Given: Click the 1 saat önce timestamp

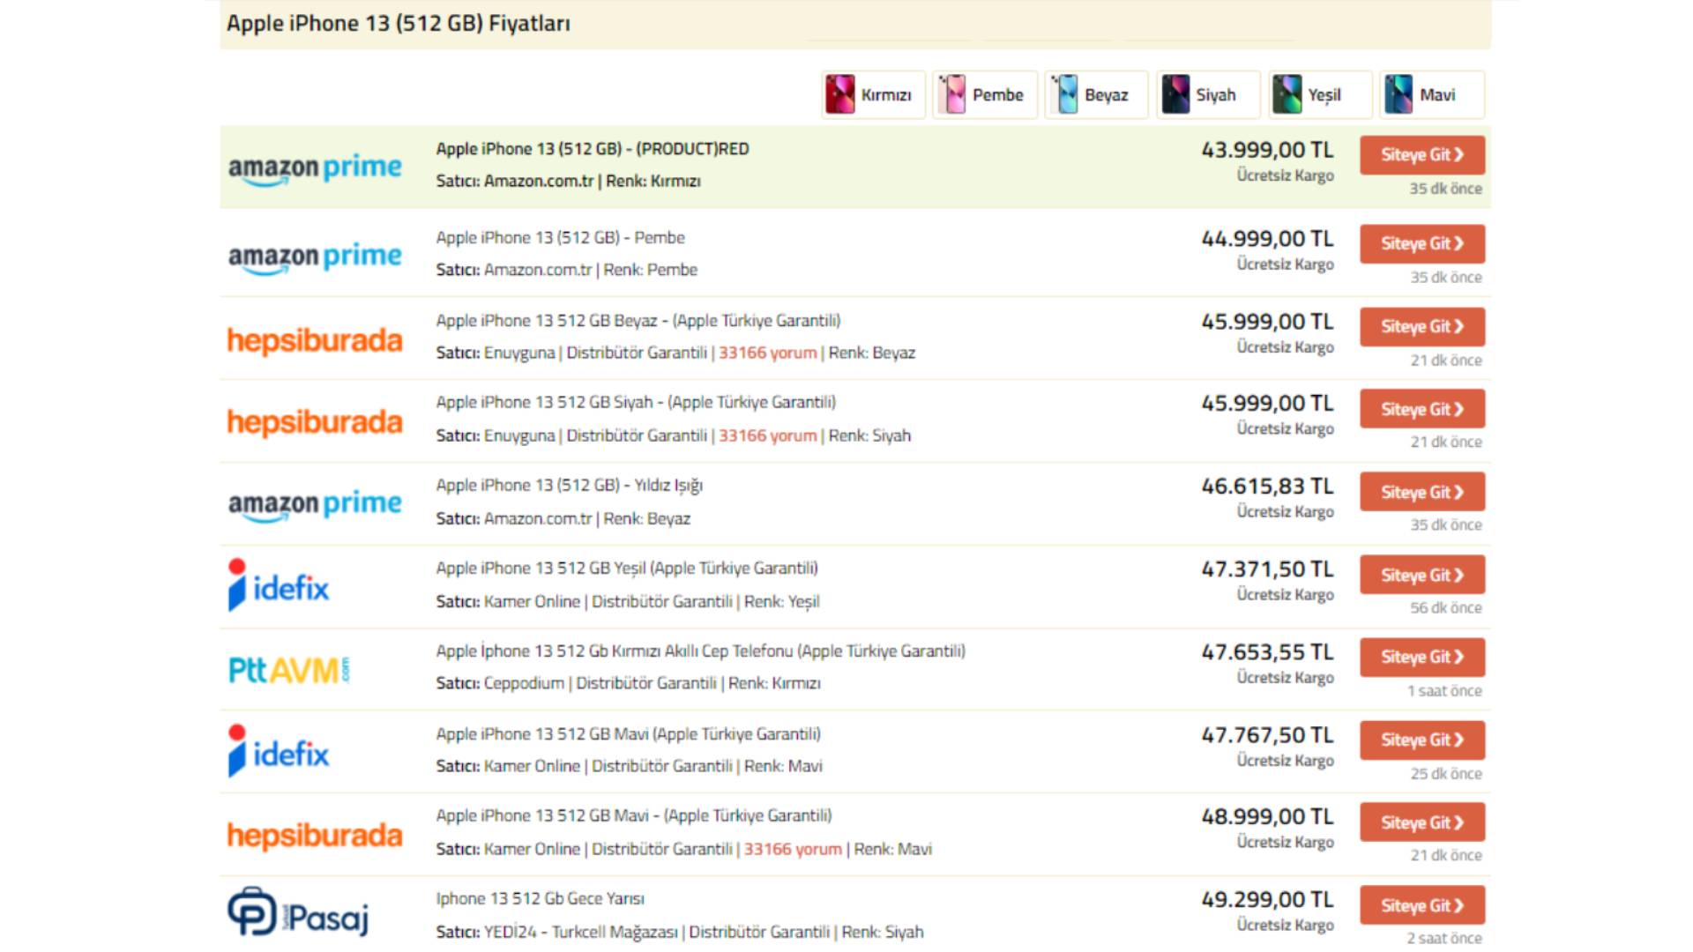Looking at the screenshot, I should pos(1444,691).
